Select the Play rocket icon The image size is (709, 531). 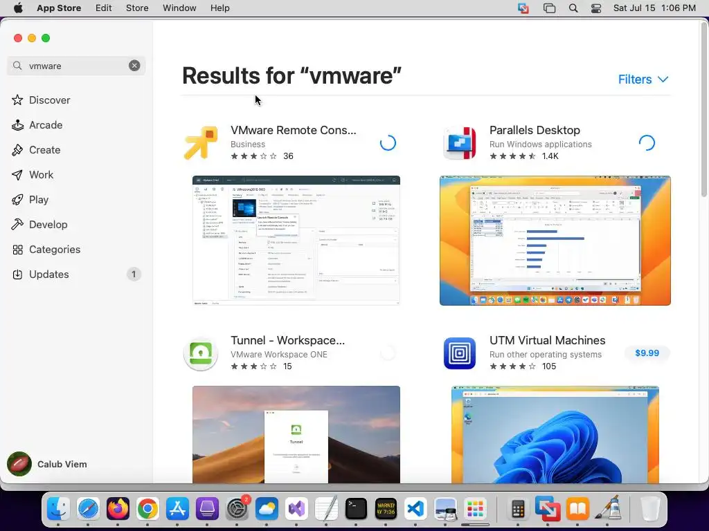click(x=17, y=200)
